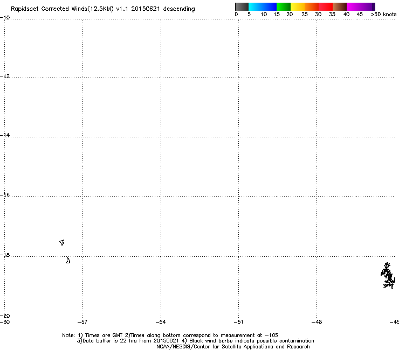Click the '-12' latitude axis label

click(5, 76)
